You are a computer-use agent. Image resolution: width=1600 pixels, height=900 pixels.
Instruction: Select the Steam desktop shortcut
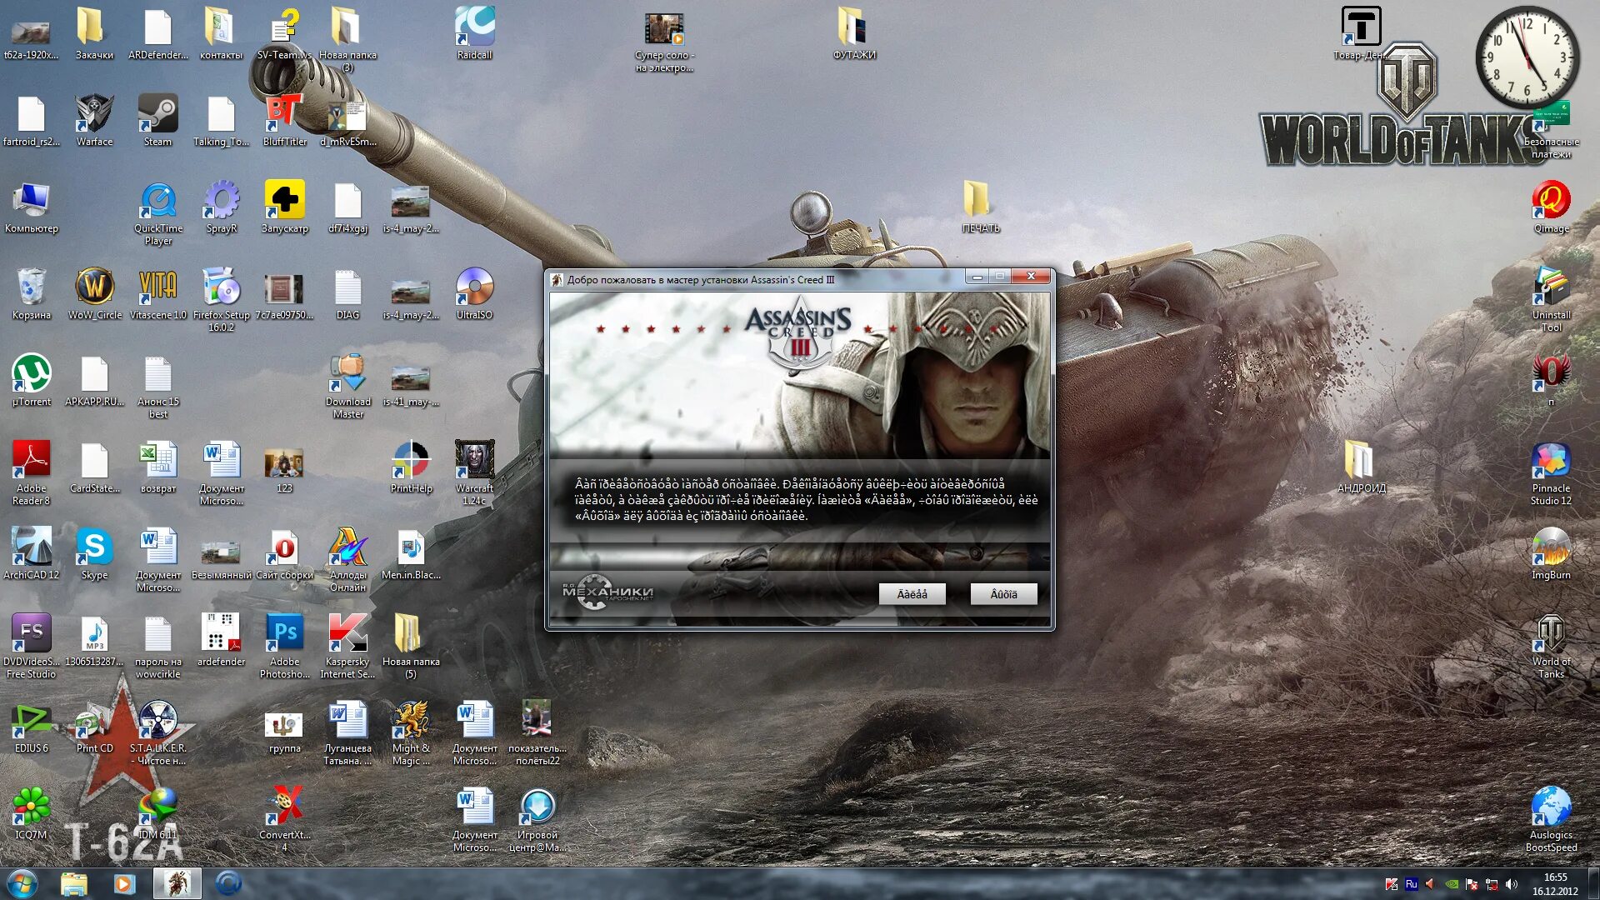point(157,120)
